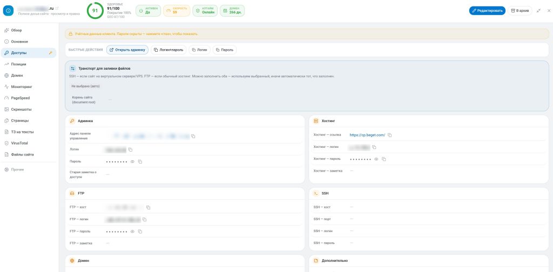
Task: Copy the FTP login value
Action: tap(145, 220)
